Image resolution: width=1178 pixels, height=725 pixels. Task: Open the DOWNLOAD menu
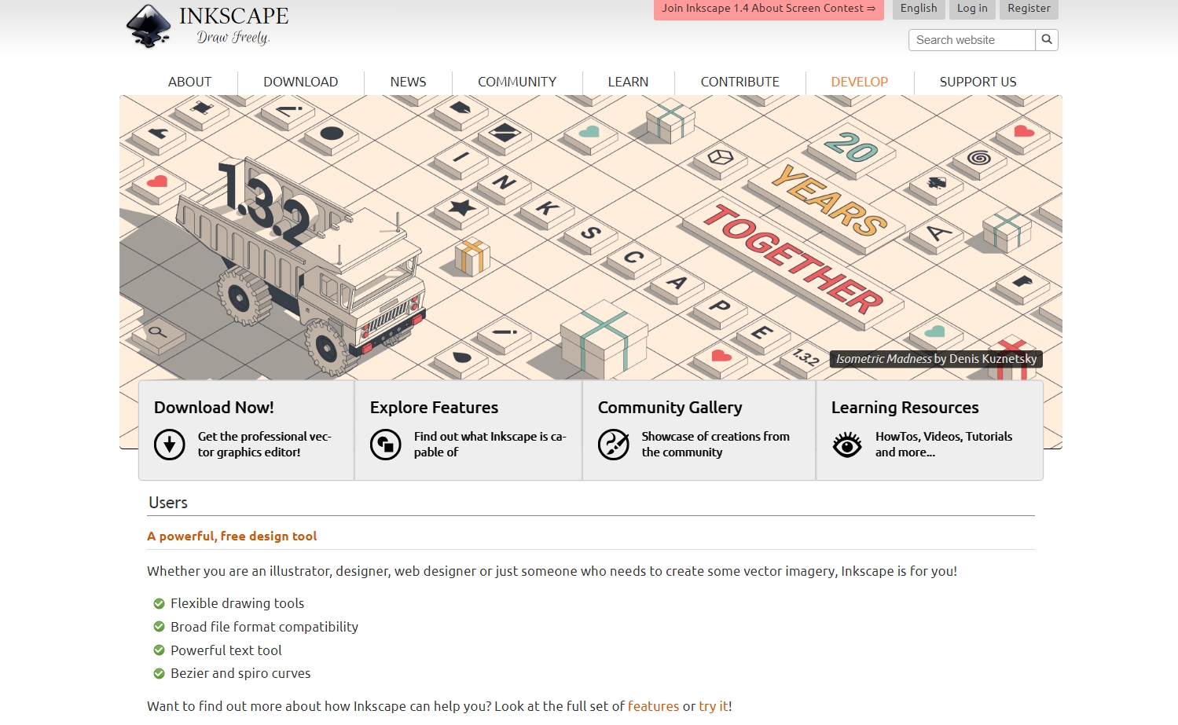300,82
